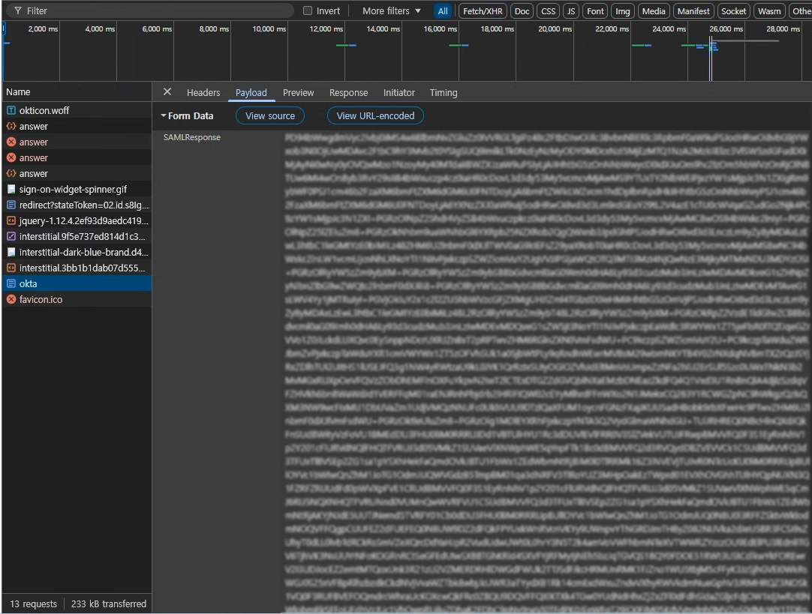Screen dimensions: 812x614
Task: Enable the Fetch/XHR request type filter
Action: [482, 10]
